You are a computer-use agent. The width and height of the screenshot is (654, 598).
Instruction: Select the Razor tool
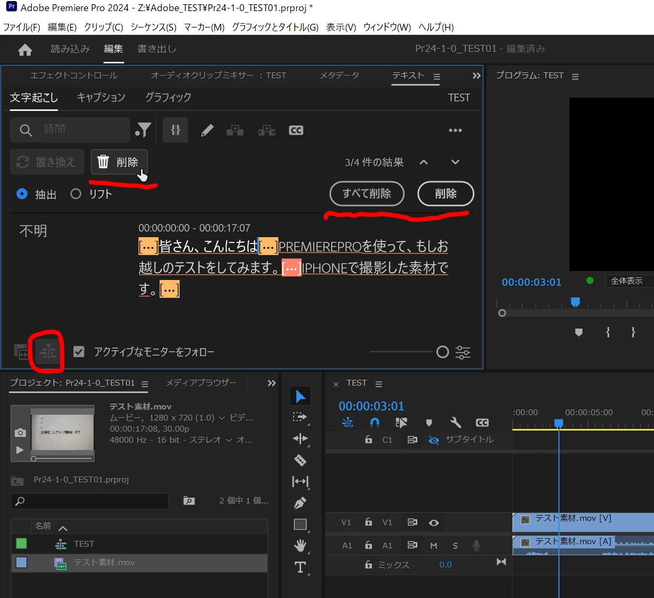300,460
